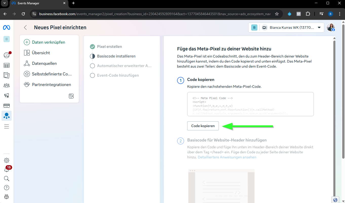Click the search magnifier in sidebar
The height and width of the screenshot is (203, 345).
click(x=7, y=179)
